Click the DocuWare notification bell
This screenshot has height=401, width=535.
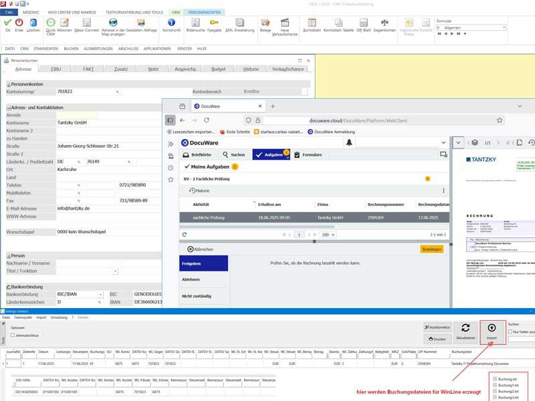[349, 142]
